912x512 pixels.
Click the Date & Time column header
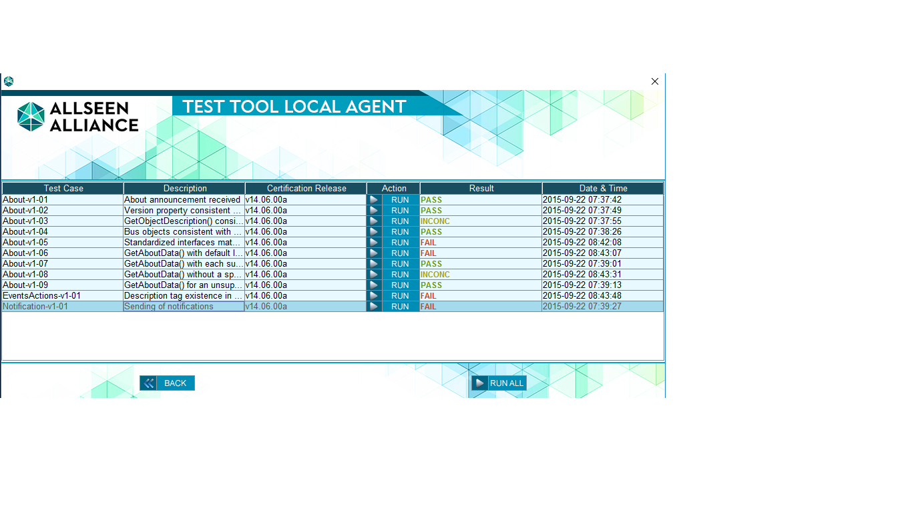click(603, 188)
